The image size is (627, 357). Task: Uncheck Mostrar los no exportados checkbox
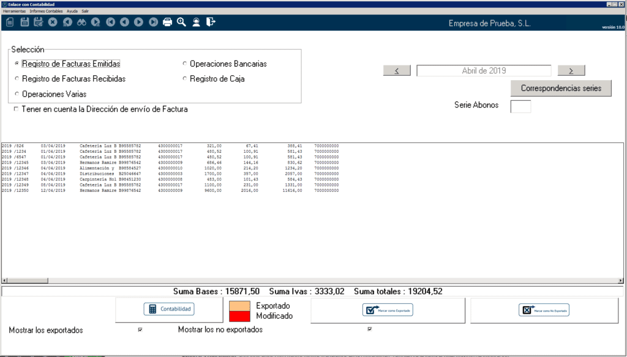[369, 329]
